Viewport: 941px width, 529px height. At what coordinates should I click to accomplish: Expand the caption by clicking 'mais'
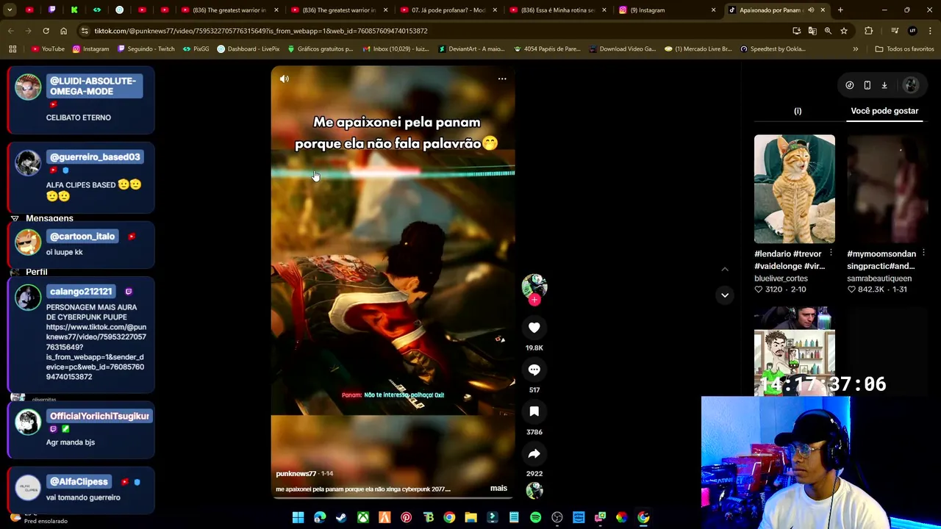click(498, 488)
